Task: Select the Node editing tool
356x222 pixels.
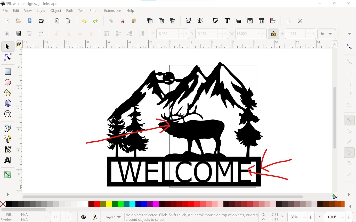Action: coord(7,57)
